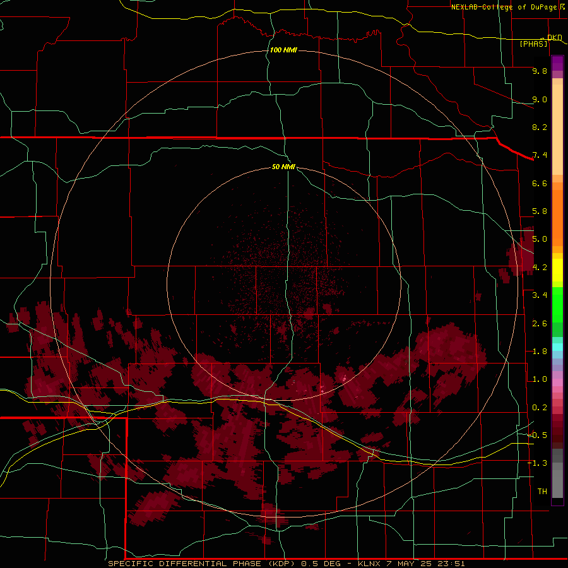Image resolution: width=568 pixels, height=568 pixels.
Task: Click the [PHAS] label above the scale
Action: coord(533,44)
